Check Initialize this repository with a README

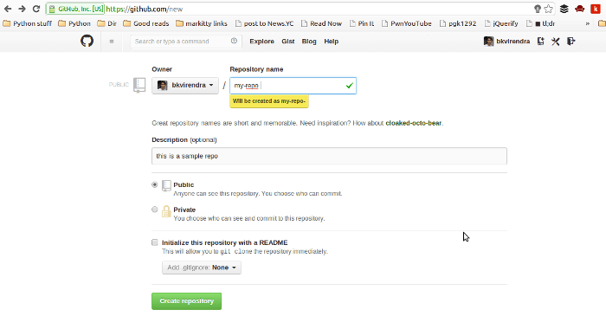[x=155, y=242]
